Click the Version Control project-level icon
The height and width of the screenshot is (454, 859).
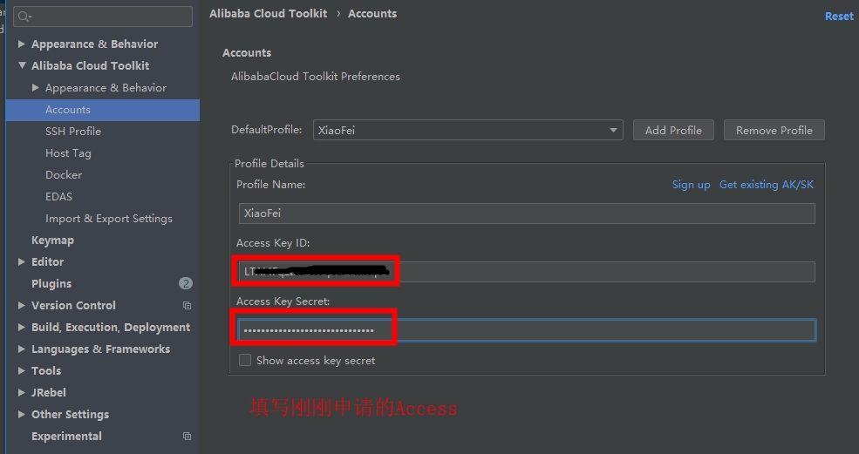pyautogui.click(x=187, y=306)
